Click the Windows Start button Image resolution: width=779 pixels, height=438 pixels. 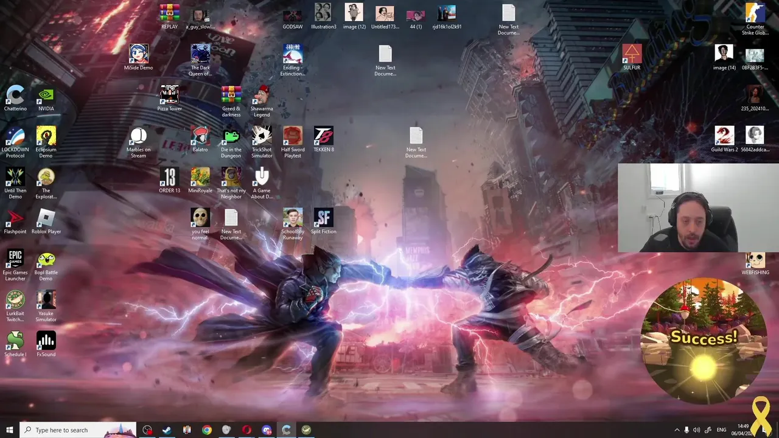(9, 430)
